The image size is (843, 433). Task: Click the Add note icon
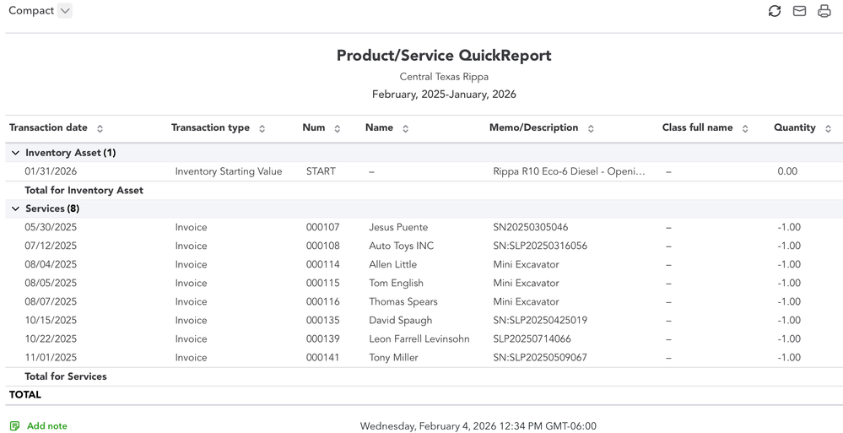[15, 426]
